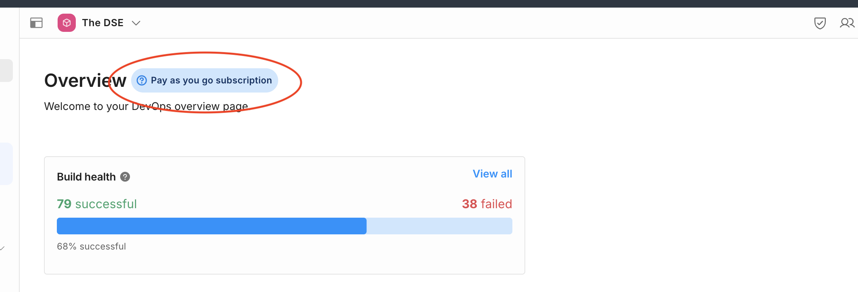Open the team members people icon
The width and height of the screenshot is (858, 292).
click(x=847, y=23)
